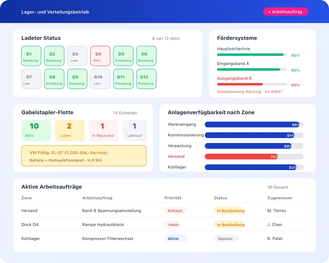Select loader tile D1 in Beladung
The image size is (329, 263).
pos(31,55)
